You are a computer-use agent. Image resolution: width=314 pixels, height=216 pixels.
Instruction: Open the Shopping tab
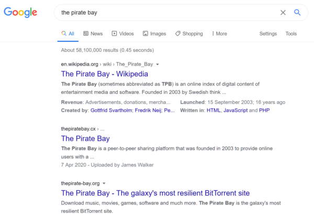189,34
